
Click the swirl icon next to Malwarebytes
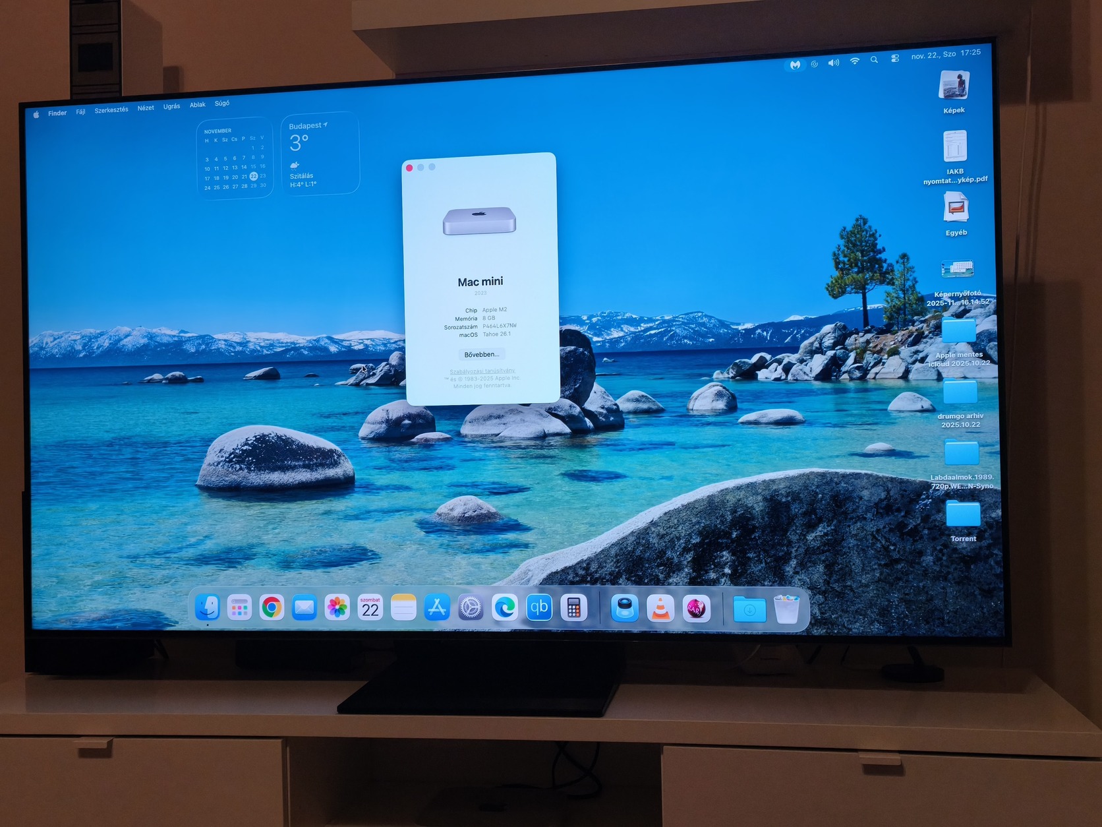pyautogui.click(x=815, y=64)
